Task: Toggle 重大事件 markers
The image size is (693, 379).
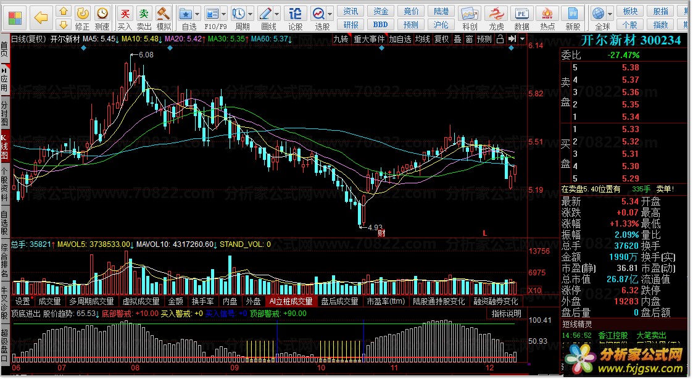Action: [370, 40]
